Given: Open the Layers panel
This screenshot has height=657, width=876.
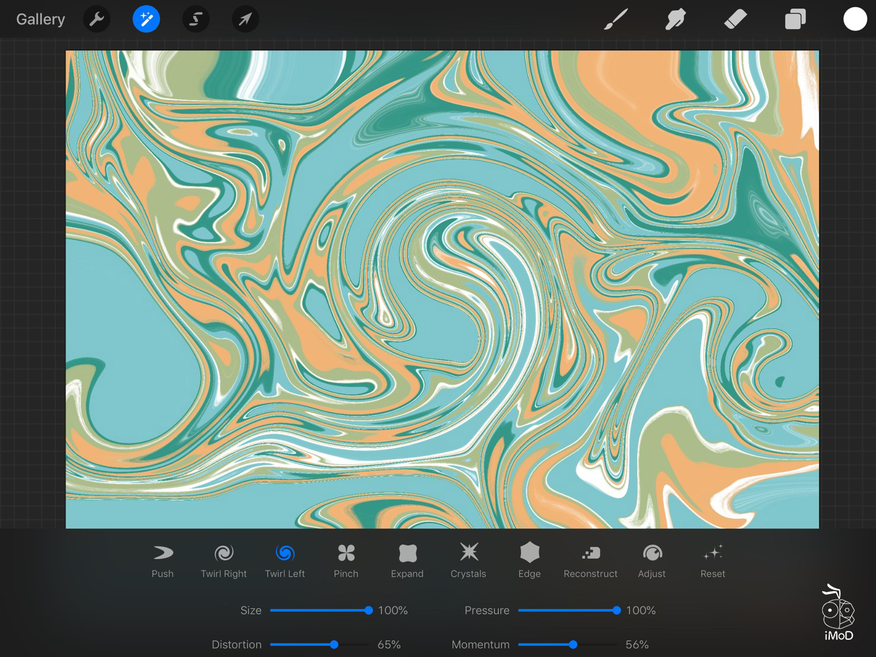Looking at the screenshot, I should [795, 20].
